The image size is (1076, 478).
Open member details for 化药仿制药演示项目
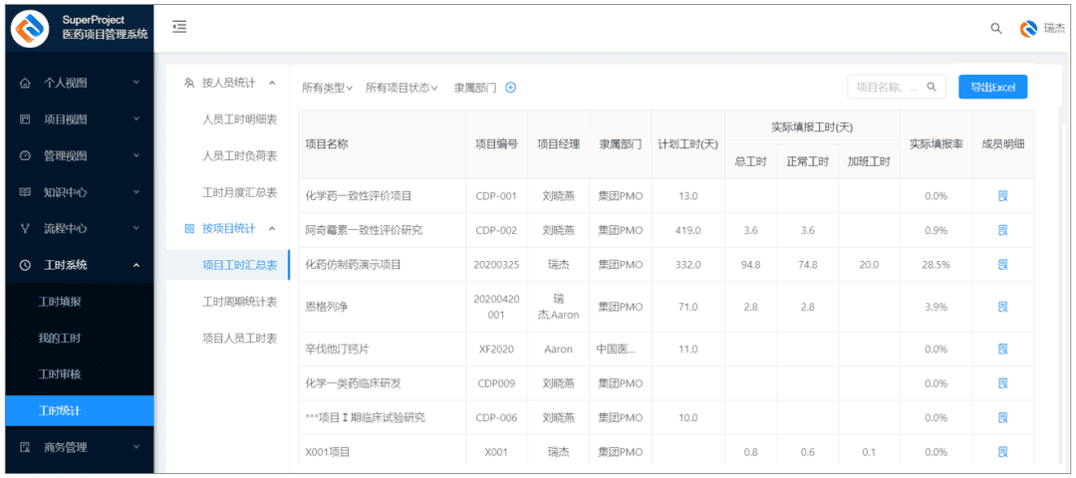tap(1002, 265)
